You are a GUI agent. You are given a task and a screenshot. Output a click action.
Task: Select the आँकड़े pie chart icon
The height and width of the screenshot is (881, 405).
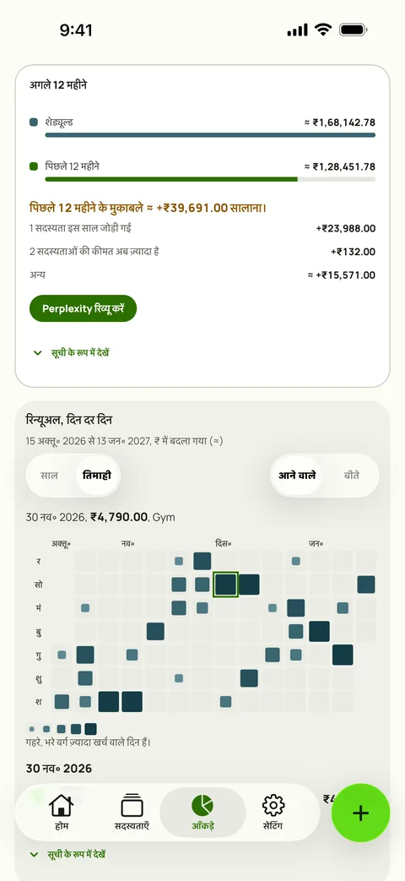click(202, 805)
